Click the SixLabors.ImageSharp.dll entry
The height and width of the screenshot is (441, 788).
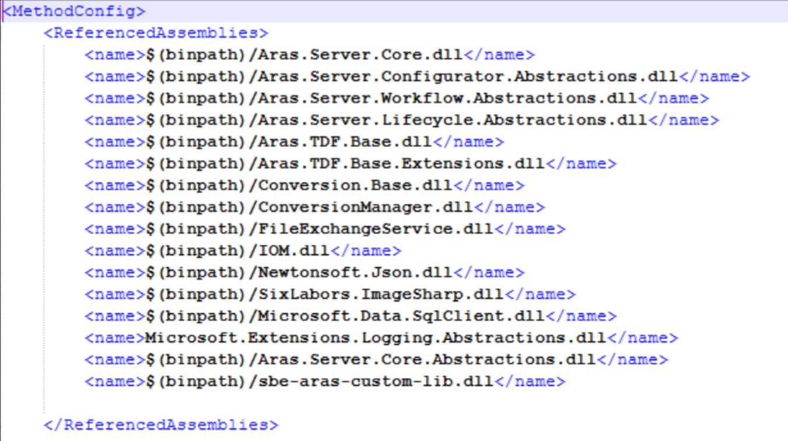point(380,294)
